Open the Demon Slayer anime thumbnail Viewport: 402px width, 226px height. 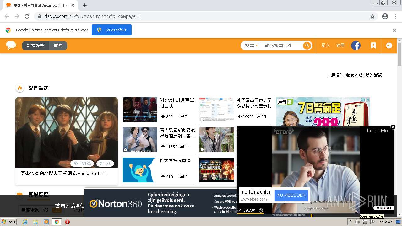tap(217, 170)
